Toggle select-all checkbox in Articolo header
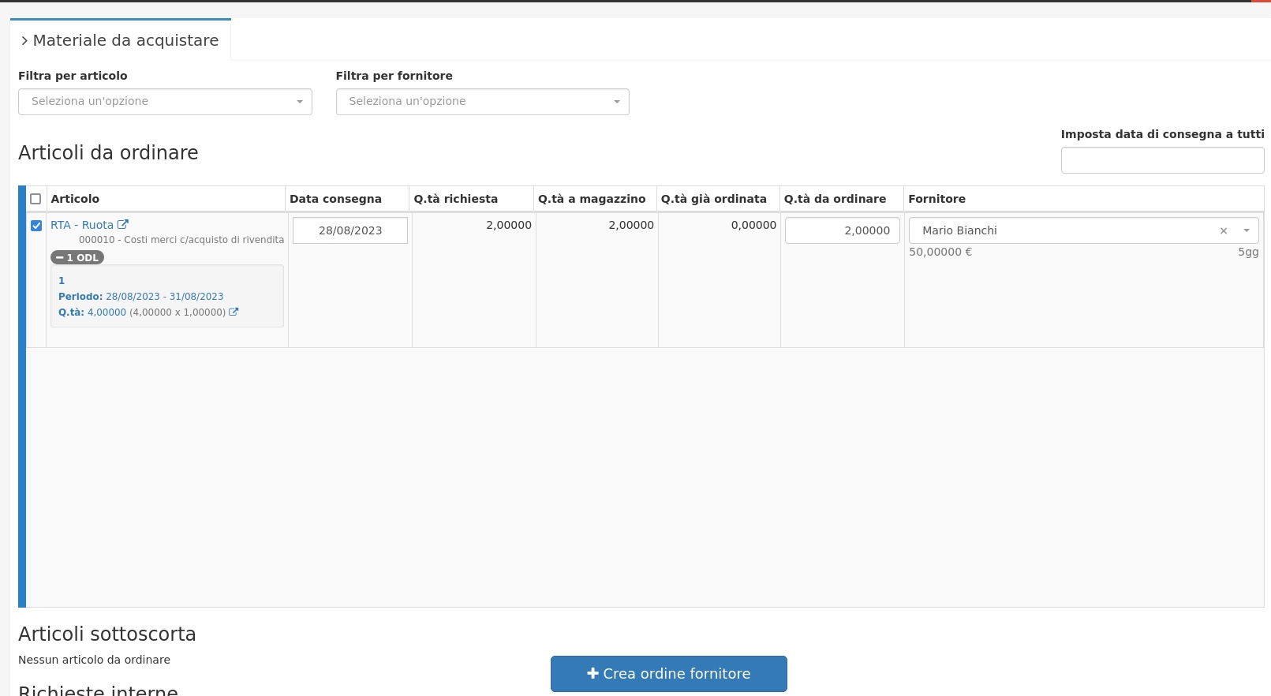 point(36,200)
